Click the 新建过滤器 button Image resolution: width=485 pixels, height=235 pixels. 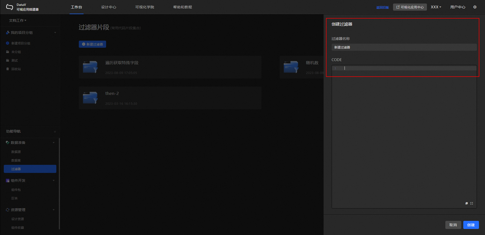point(92,44)
